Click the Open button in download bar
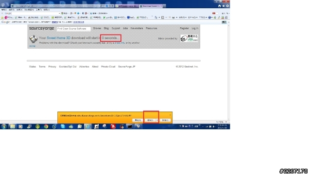Screen dimensions: 311x175 point(138,120)
